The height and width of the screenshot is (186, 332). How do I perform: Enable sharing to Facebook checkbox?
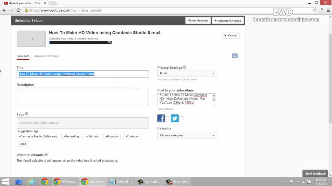[168, 118]
